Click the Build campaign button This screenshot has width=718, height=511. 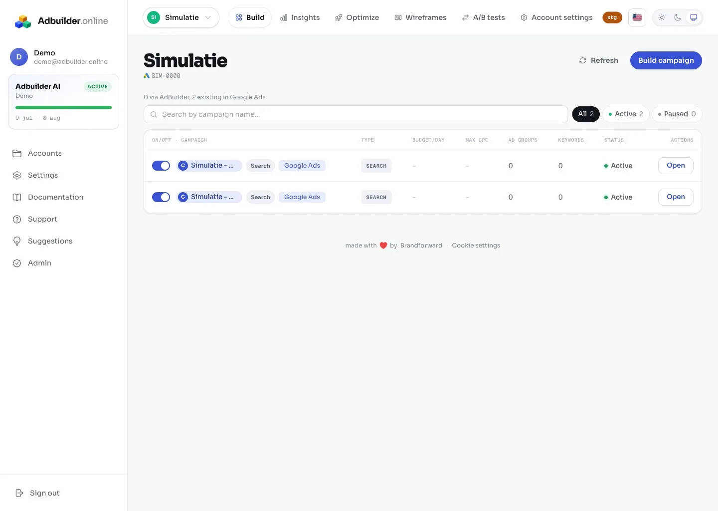(x=666, y=60)
